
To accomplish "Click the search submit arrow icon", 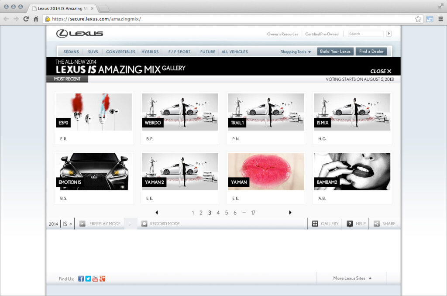I will pos(389,34).
